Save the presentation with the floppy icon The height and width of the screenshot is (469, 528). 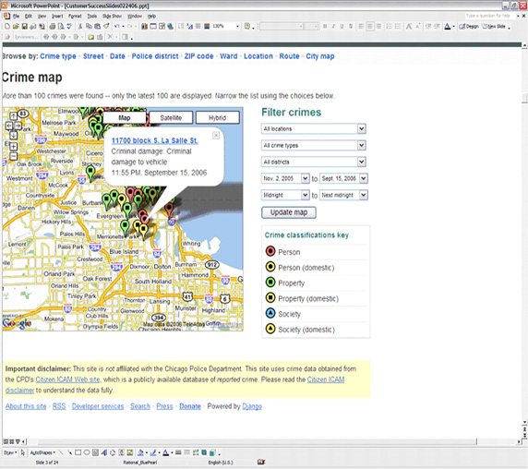point(25,26)
